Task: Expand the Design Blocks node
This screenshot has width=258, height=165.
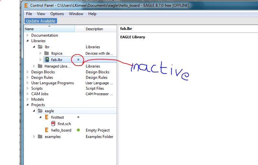Action: click(28, 72)
